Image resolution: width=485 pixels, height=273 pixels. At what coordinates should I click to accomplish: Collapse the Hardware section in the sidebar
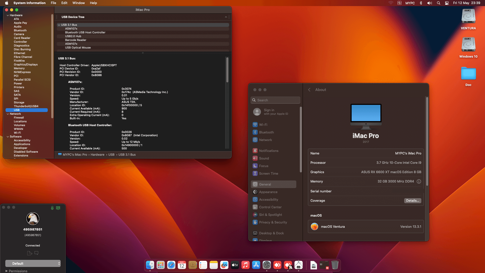tap(8, 15)
